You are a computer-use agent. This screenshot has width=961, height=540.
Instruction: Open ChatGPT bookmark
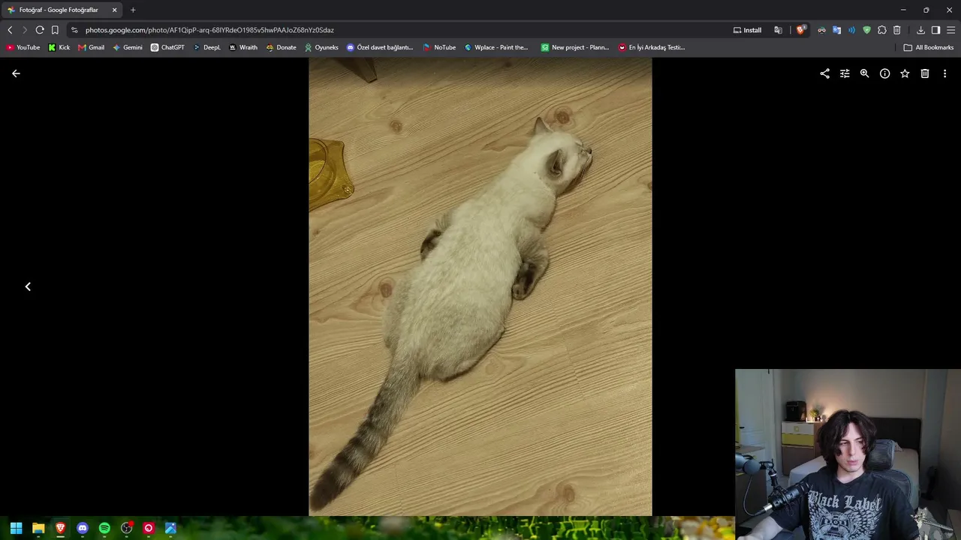click(x=167, y=47)
